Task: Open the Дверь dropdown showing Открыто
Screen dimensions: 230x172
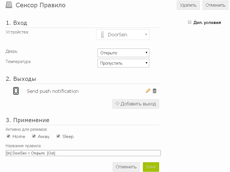Action: coord(123,53)
